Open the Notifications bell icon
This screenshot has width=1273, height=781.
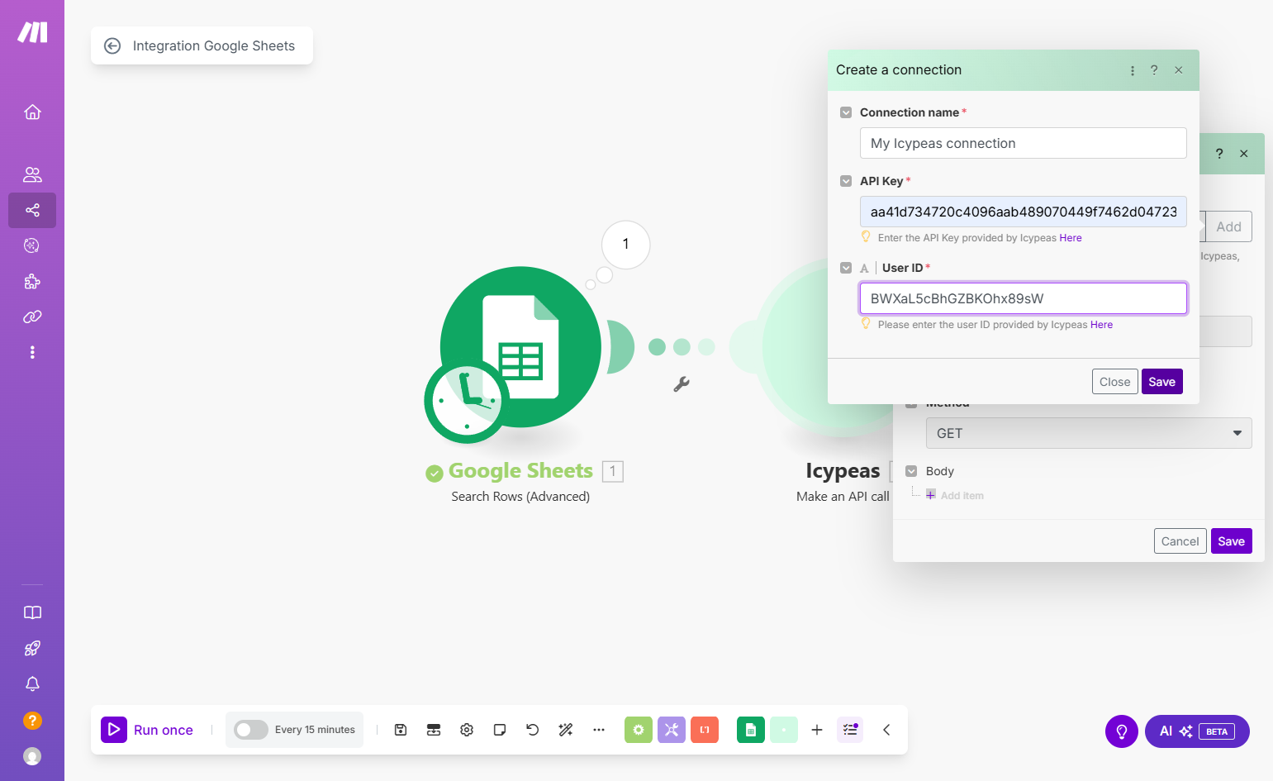coord(32,683)
